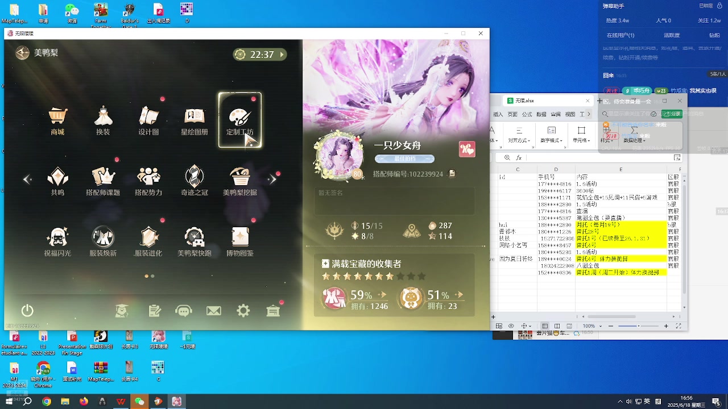Select the 数据 tab in spreadsheet
728x409 pixels.
coord(541,114)
